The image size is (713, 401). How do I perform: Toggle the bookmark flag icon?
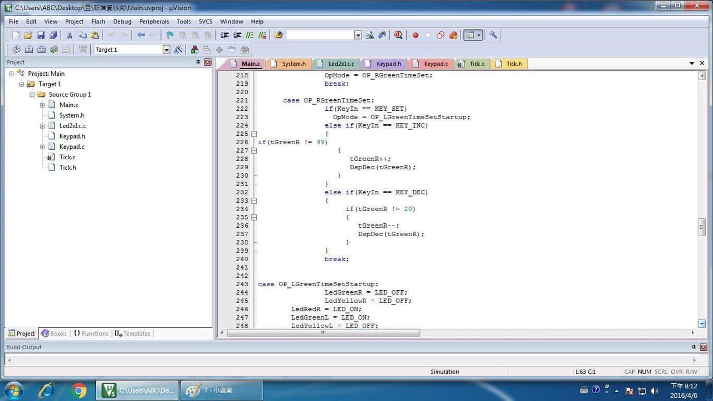click(x=170, y=35)
